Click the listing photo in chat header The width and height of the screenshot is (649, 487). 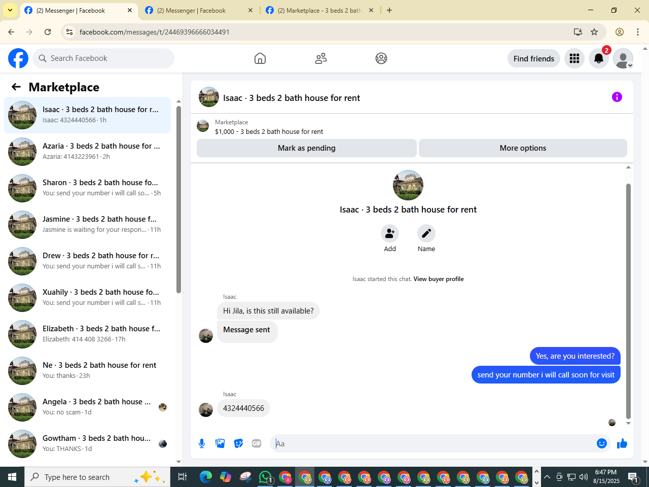point(209,97)
